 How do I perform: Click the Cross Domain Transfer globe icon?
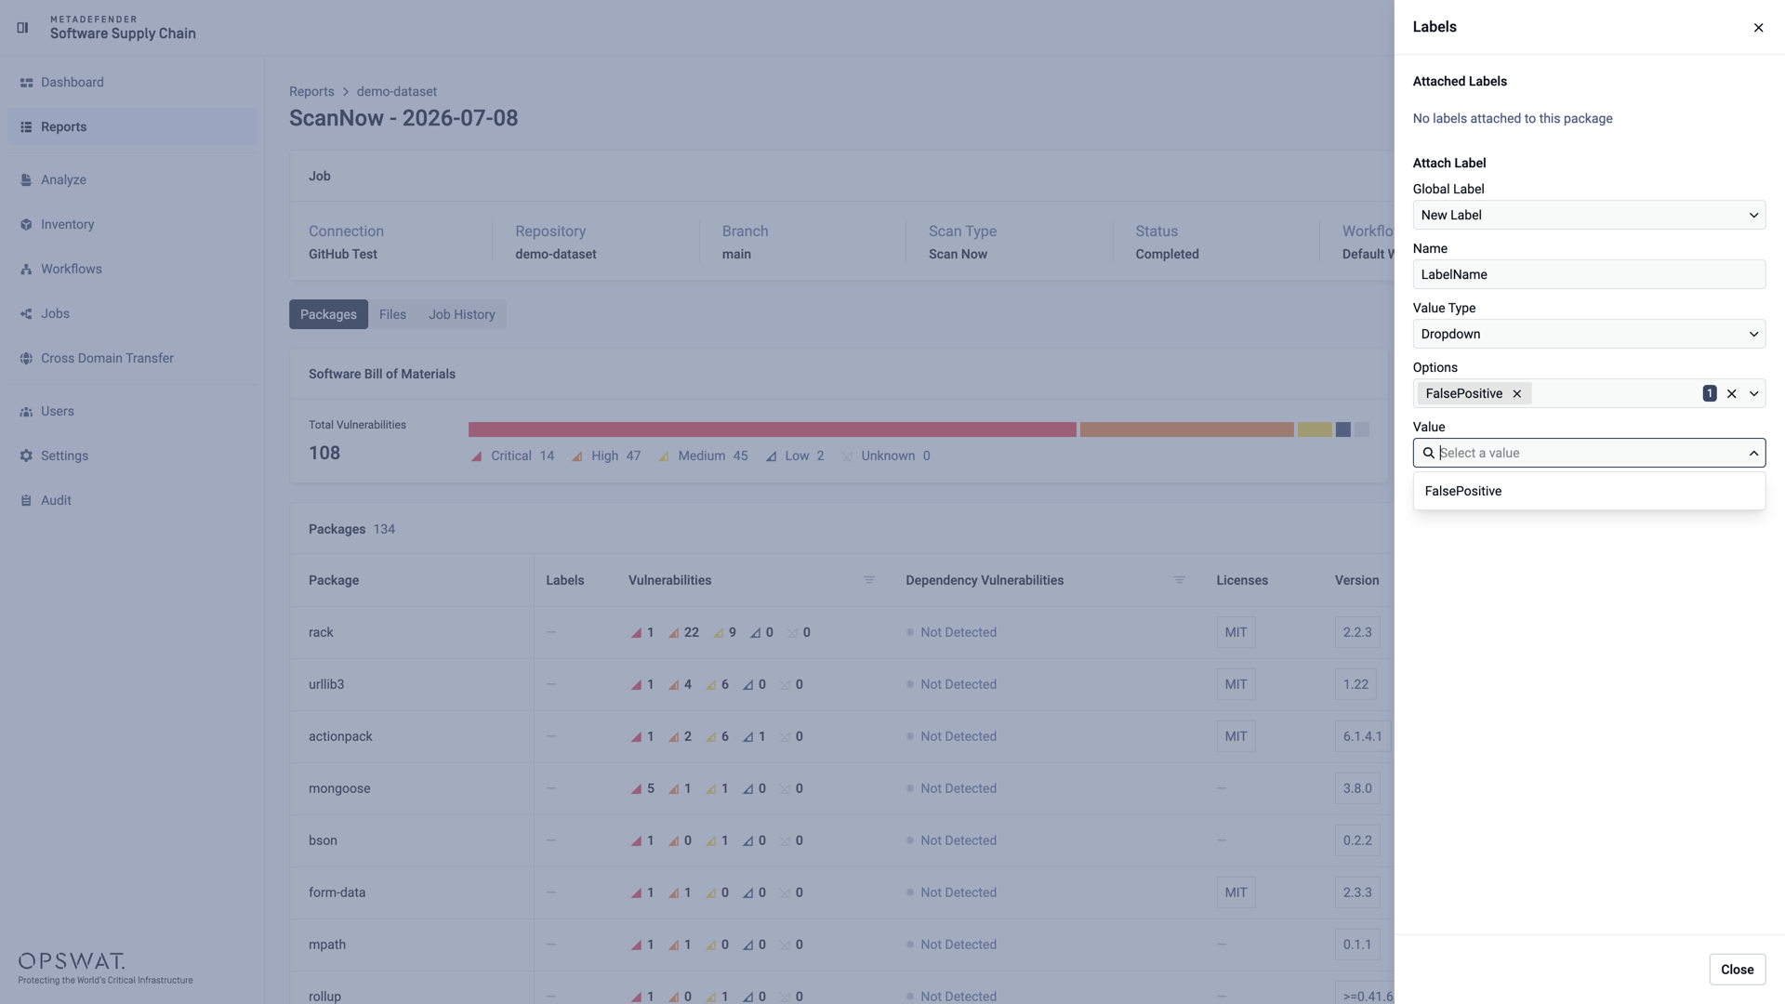click(x=26, y=359)
